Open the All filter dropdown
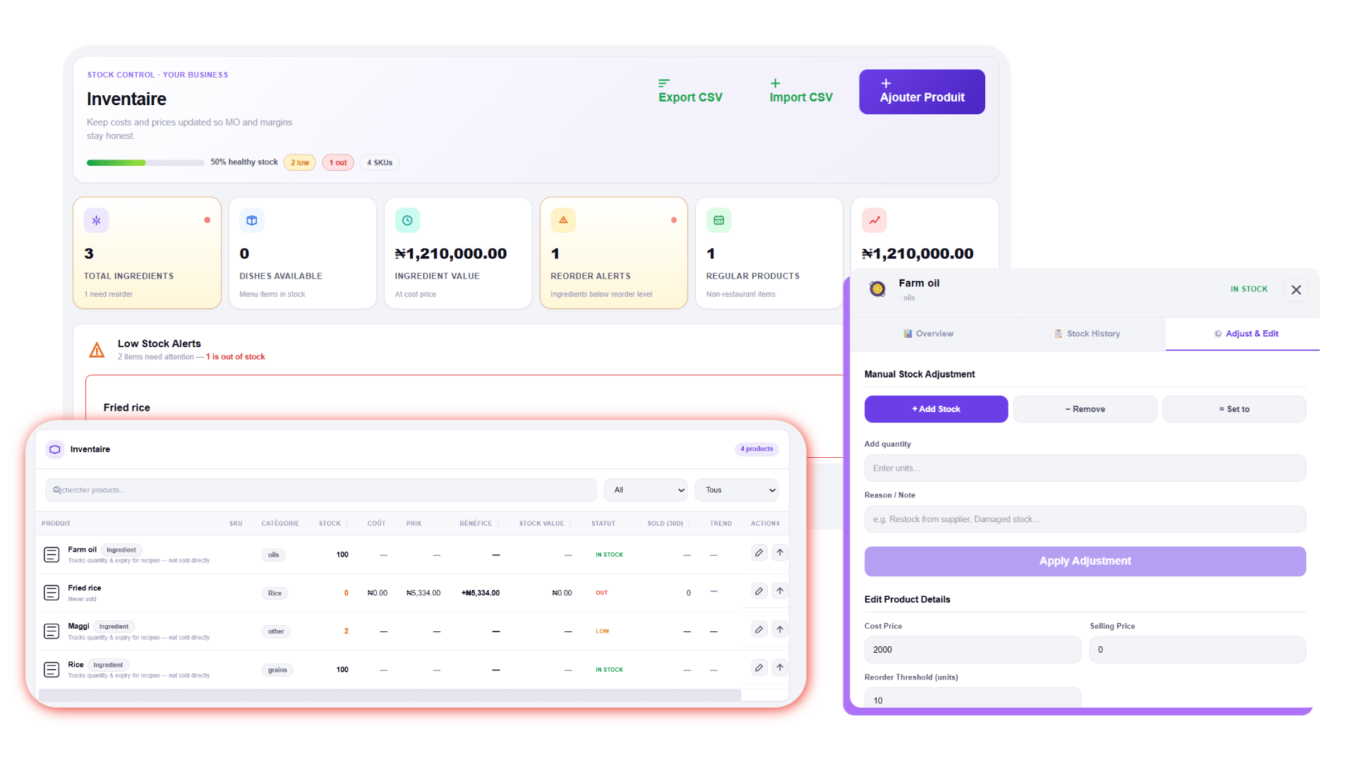Viewport: 1355px width, 762px height. tap(646, 490)
